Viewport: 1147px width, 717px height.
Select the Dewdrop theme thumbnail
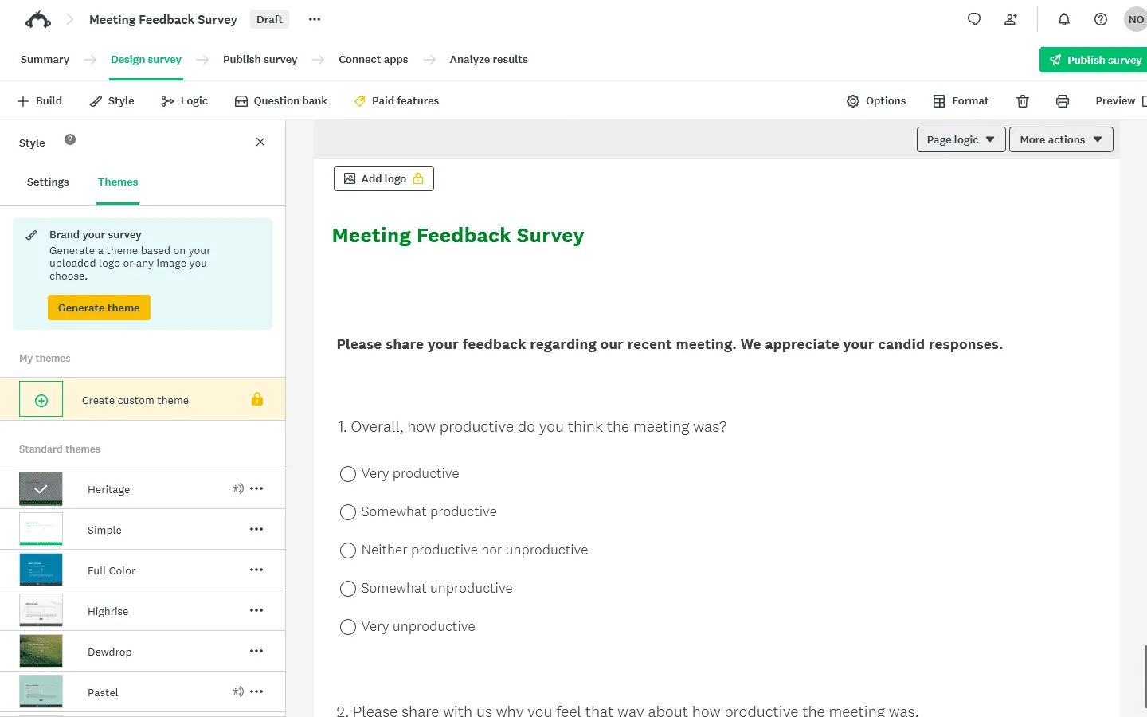[x=41, y=651]
